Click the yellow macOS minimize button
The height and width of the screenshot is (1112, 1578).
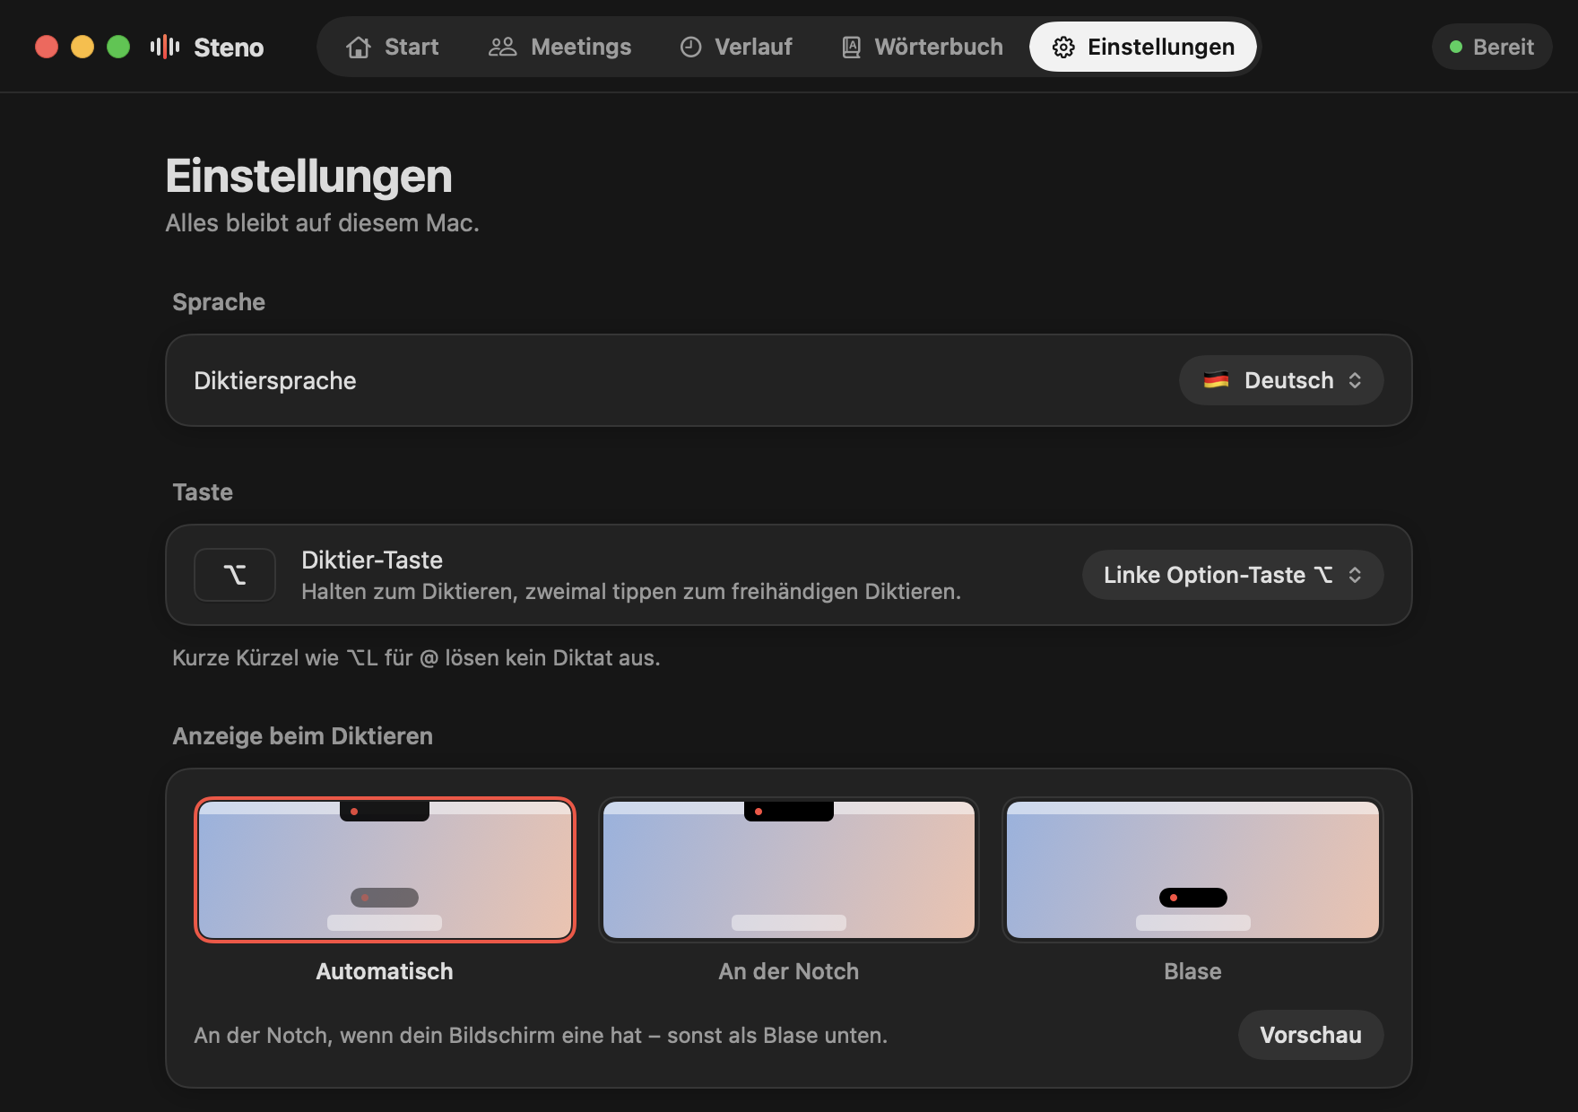point(82,47)
